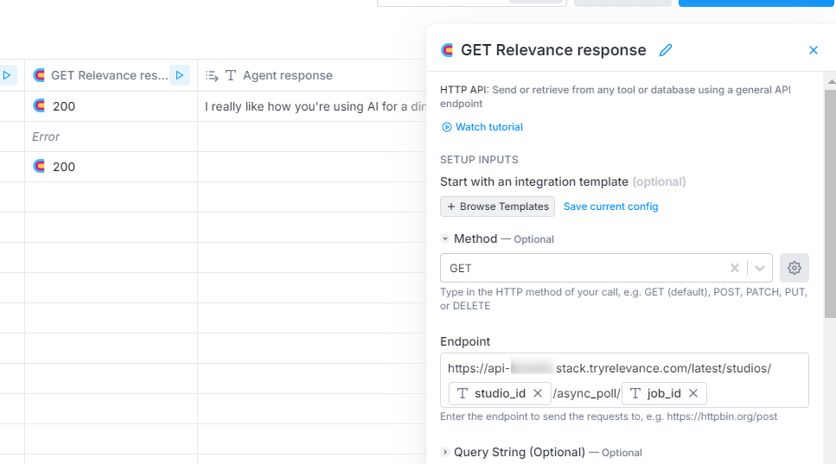
Task: Click Save current config link
Action: (610, 207)
